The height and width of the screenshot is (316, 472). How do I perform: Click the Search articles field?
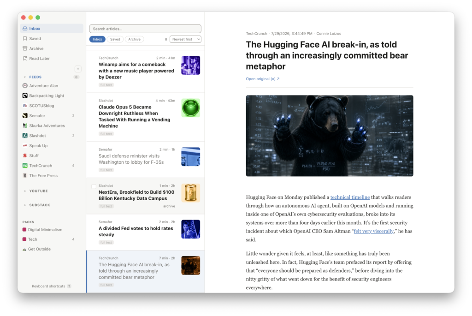145,29
